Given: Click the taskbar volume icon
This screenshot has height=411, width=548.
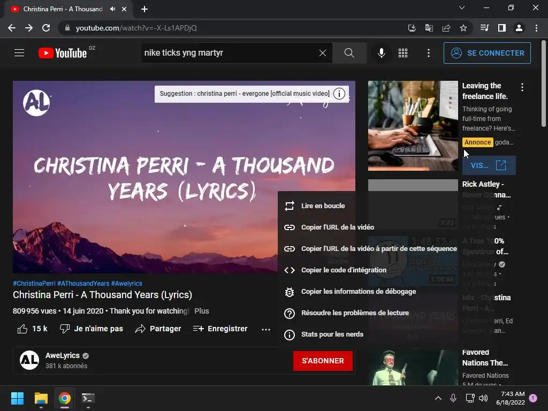Looking at the screenshot, I should [483, 398].
